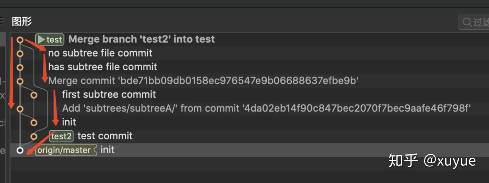The image size is (489, 183).
Task: Select the 'has subtree file commit' message text
Action: (103, 67)
